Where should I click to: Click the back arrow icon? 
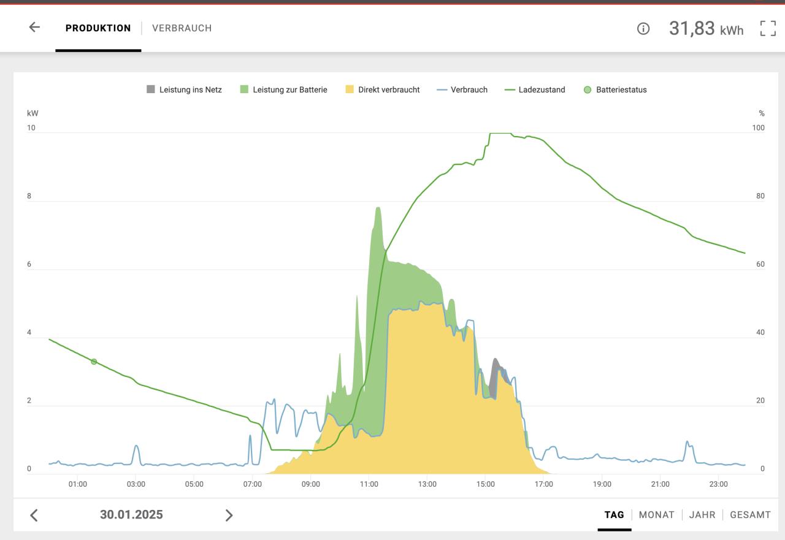(x=34, y=28)
